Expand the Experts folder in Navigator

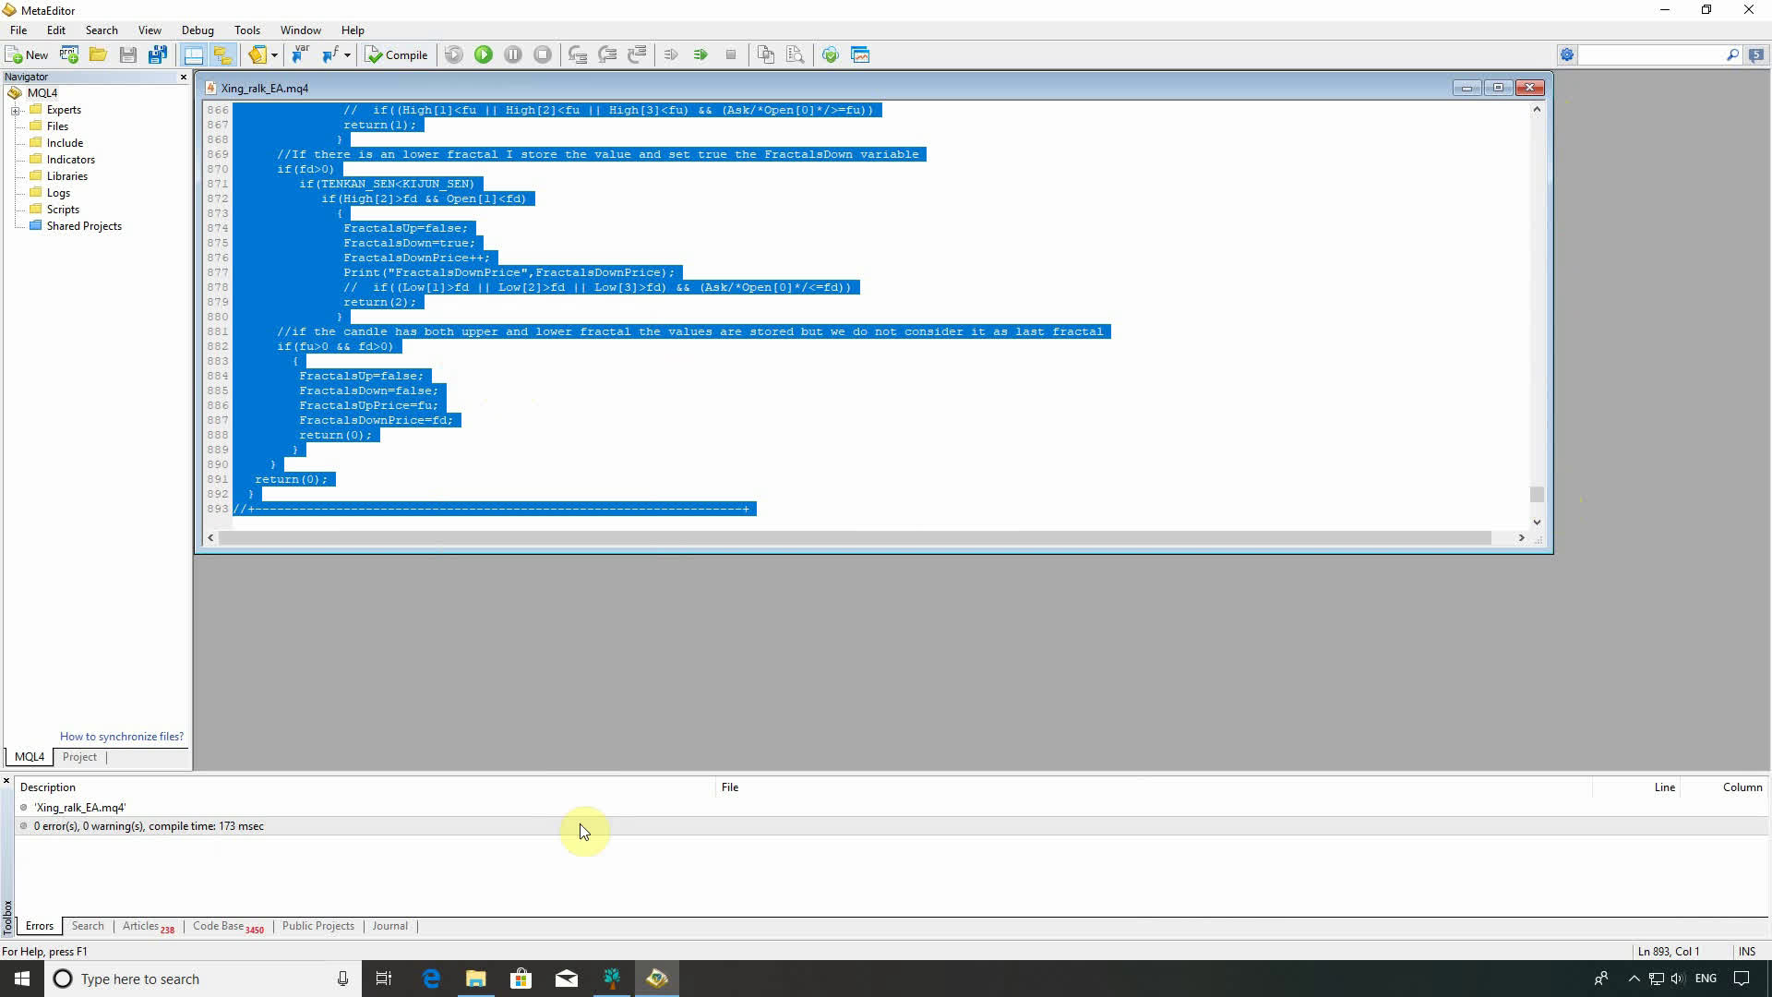coord(16,111)
